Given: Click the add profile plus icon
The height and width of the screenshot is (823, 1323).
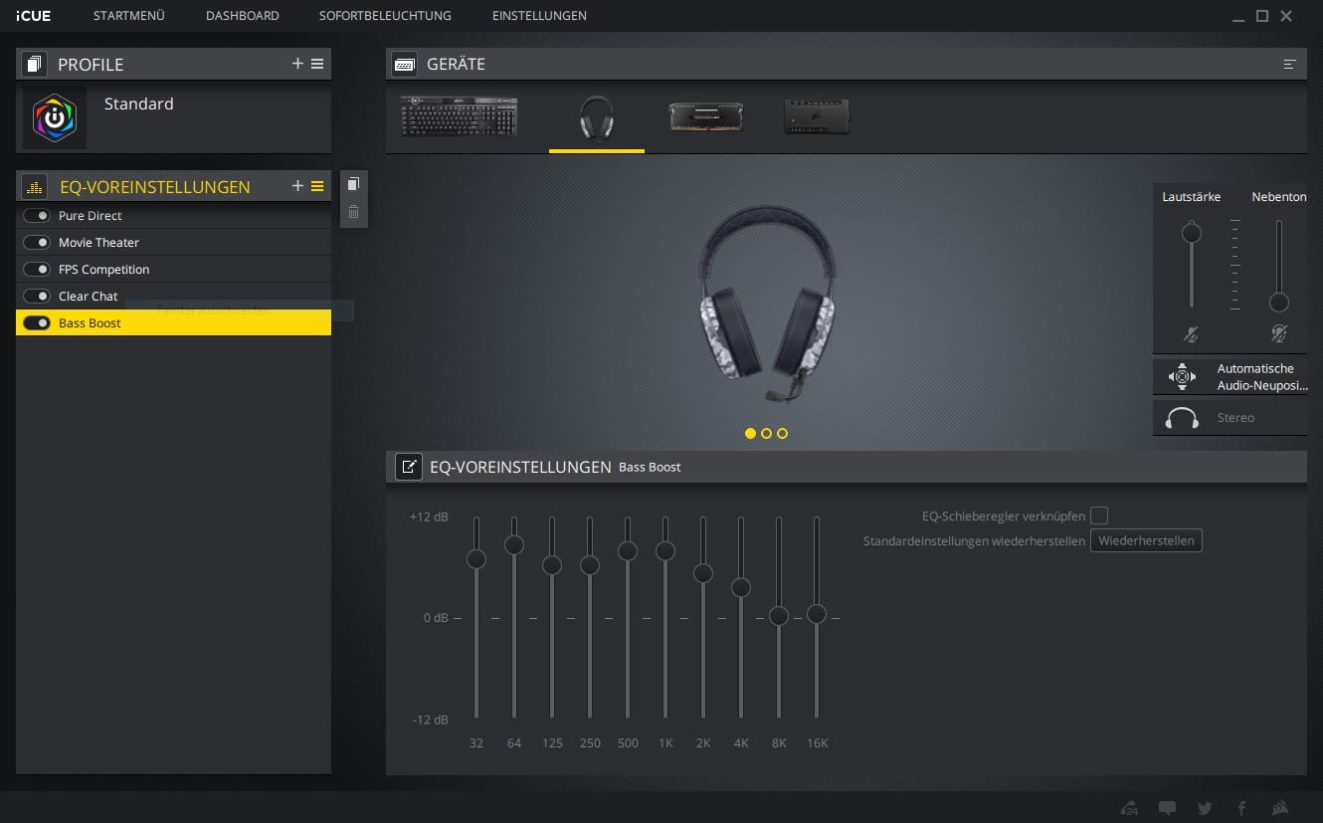Looking at the screenshot, I should [297, 64].
